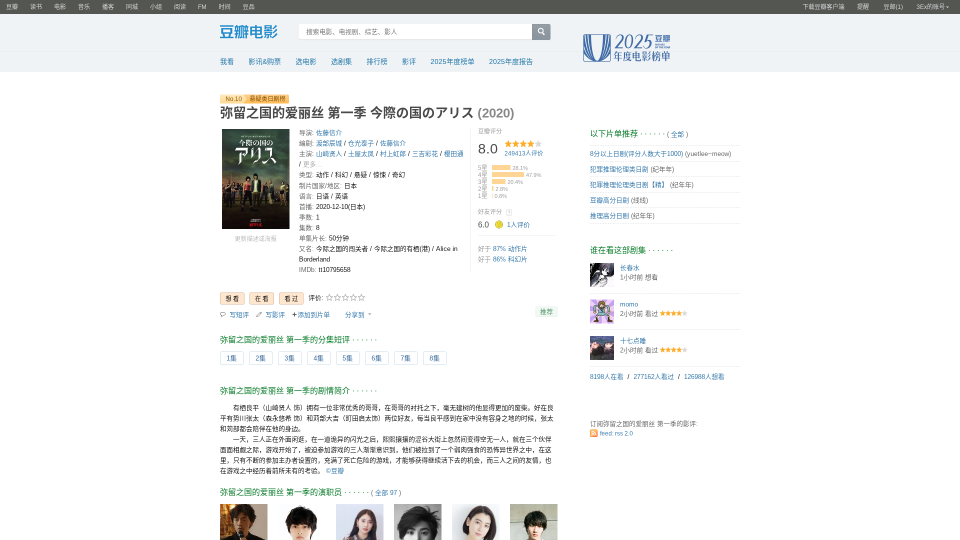Image resolution: width=960 pixels, height=540 pixels.
Task: Open screenwriter 渡部辰城 link
Action: pos(329,143)
